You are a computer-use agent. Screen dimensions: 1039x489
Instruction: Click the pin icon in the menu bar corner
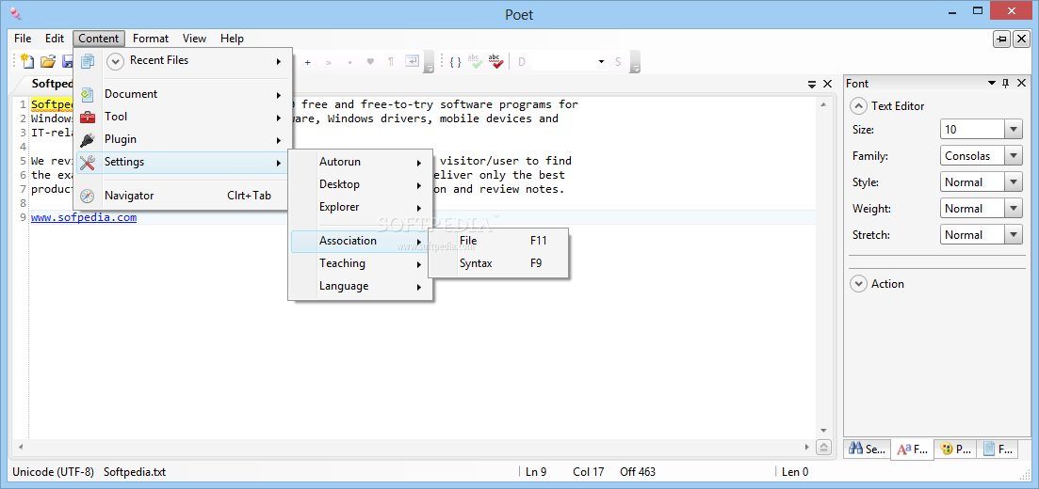1002,39
